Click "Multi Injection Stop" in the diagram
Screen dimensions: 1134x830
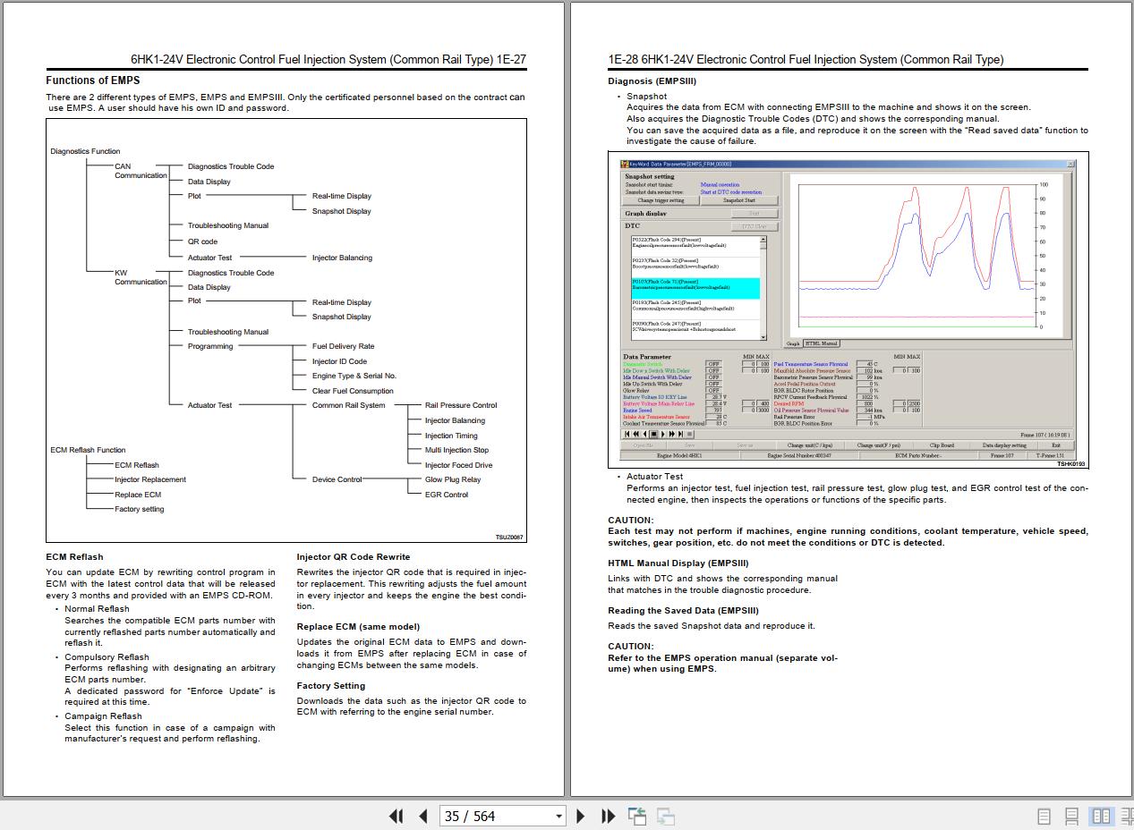coord(456,450)
